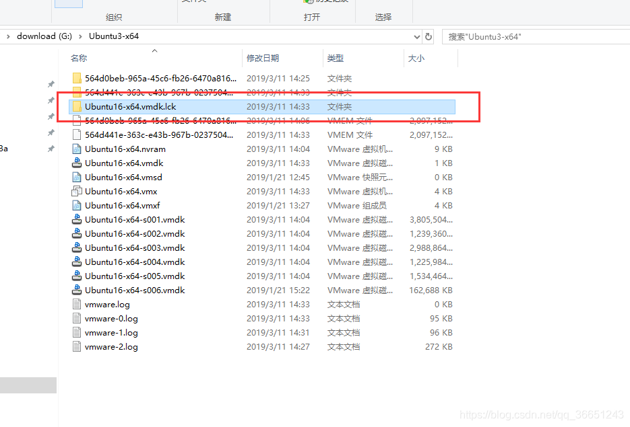Click the 新建 ribbon group label
The width and height of the screenshot is (630, 427).
click(x=222, y=17)
